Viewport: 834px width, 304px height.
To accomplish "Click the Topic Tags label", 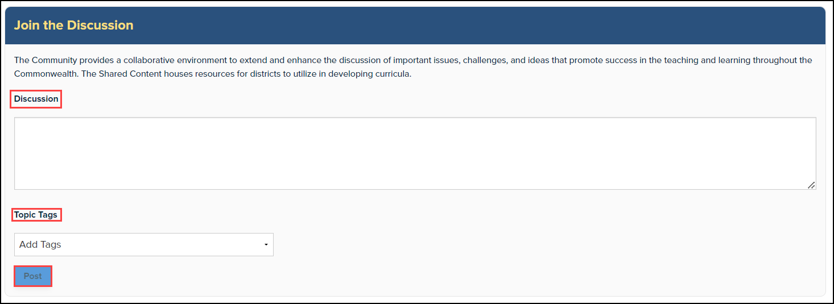I will click(x=36, y=215).
